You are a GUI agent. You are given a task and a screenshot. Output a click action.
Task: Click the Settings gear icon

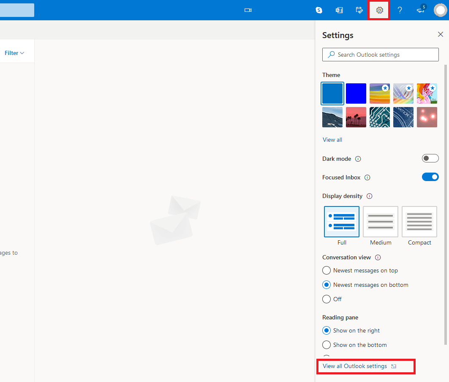(379, 10)
